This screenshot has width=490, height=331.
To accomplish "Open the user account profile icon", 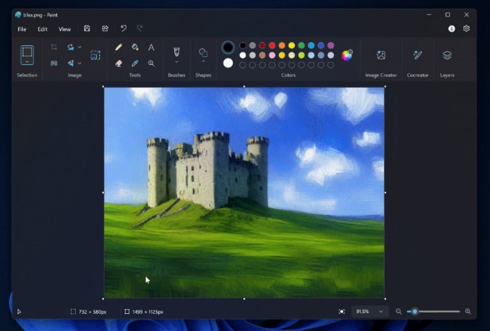I will [452, 29].
